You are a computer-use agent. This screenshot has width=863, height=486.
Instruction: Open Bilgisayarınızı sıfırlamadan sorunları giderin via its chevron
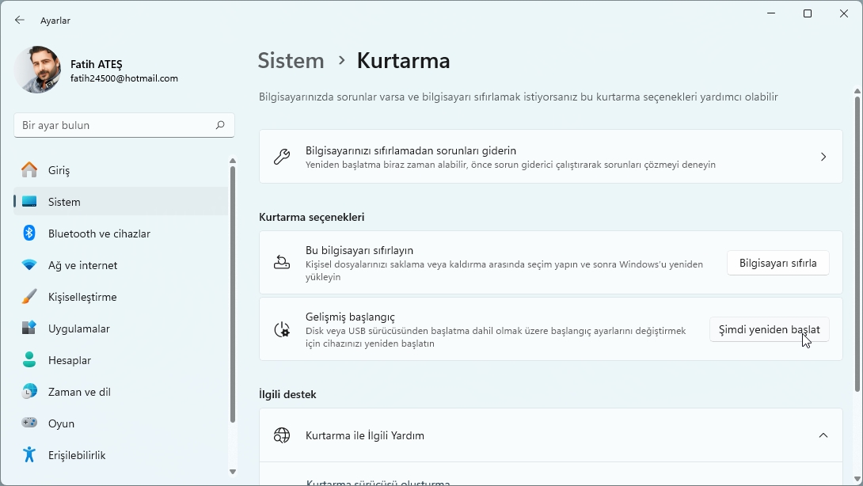pos(822,156)
